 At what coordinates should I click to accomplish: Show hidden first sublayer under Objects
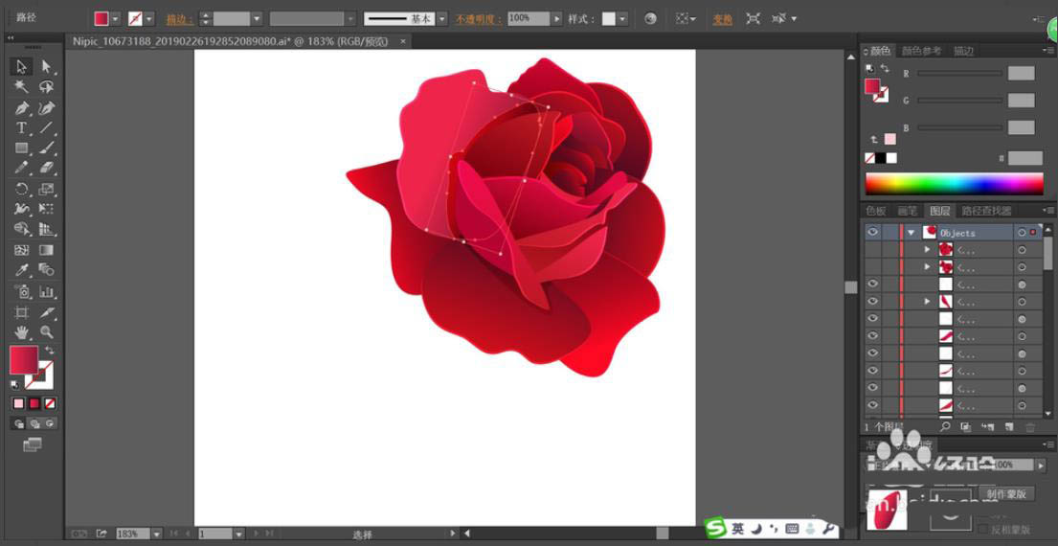click(x=873, y=250)
